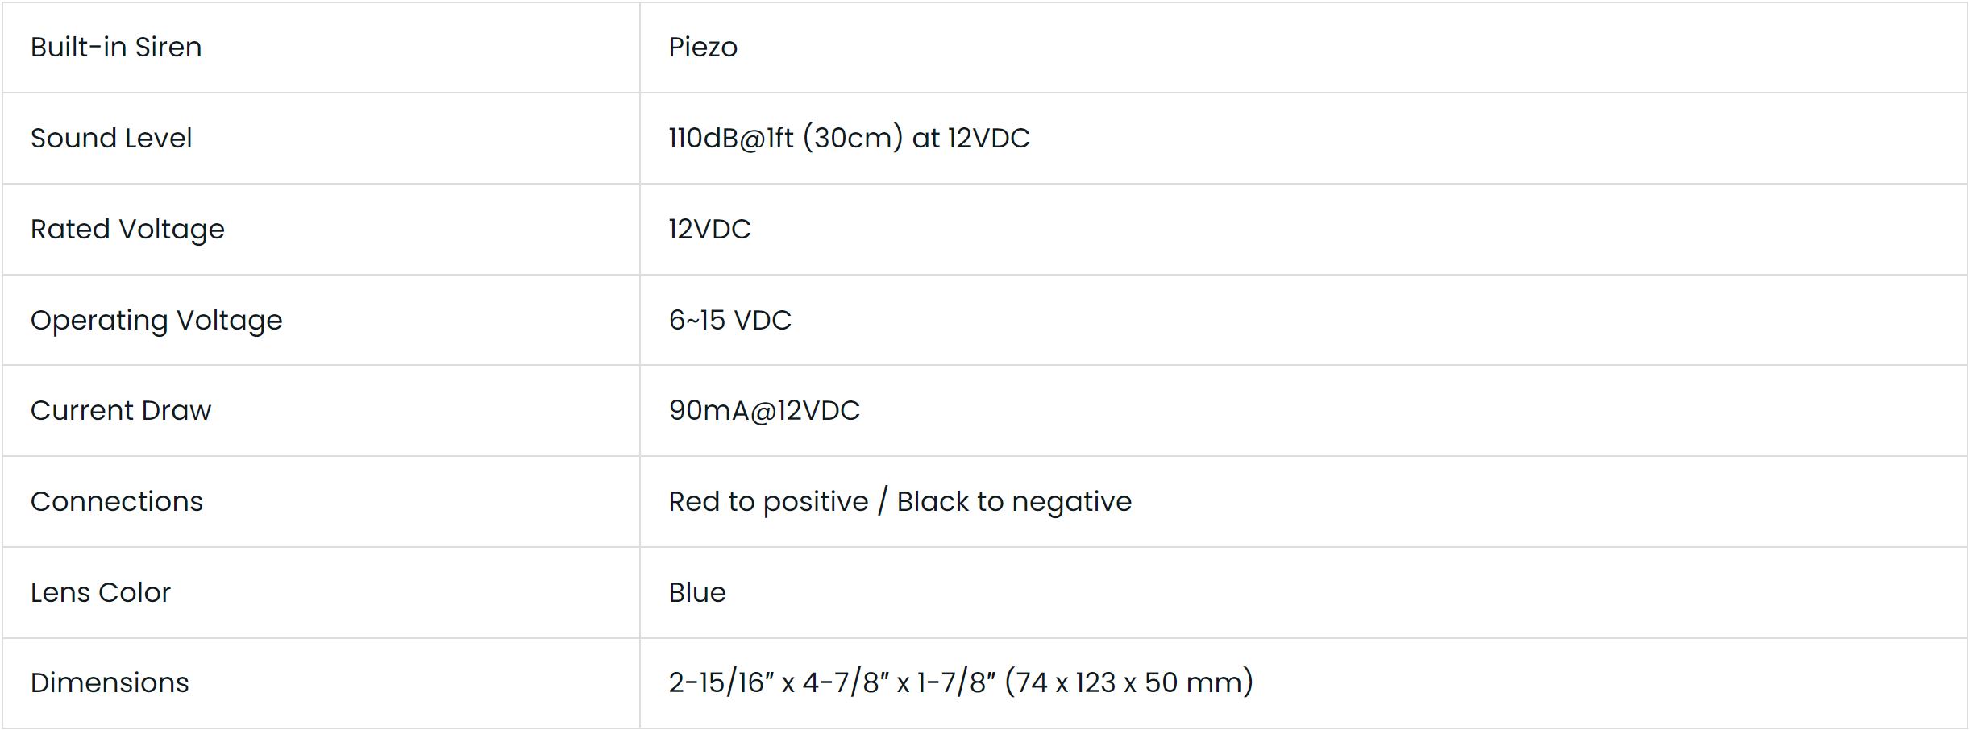Viewport: 1970px width, 730px height.
Task: Click the "Lens Color" row label
Action: [x=101, y=593]
